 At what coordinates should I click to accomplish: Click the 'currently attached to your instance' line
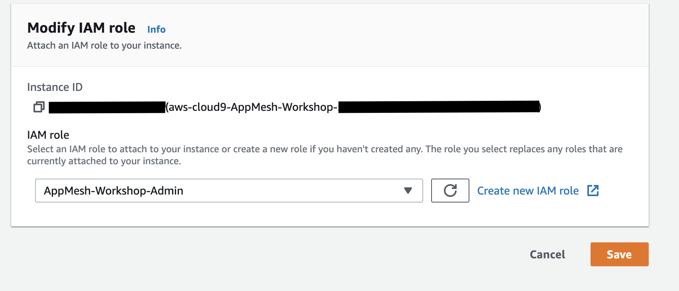[104, 161]
